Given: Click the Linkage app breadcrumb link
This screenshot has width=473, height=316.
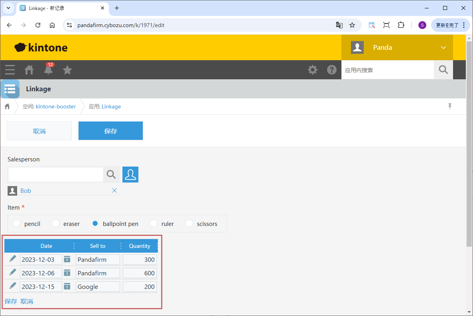Looking at the screenshot, I should click(x=111, y=106).
